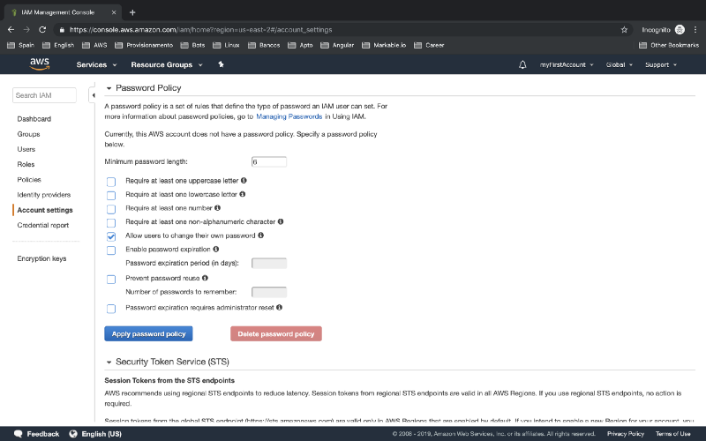This screenshot has width=706, height=441.
Task: Click the Feedback speech bubble icon
Action: point(18,434)
